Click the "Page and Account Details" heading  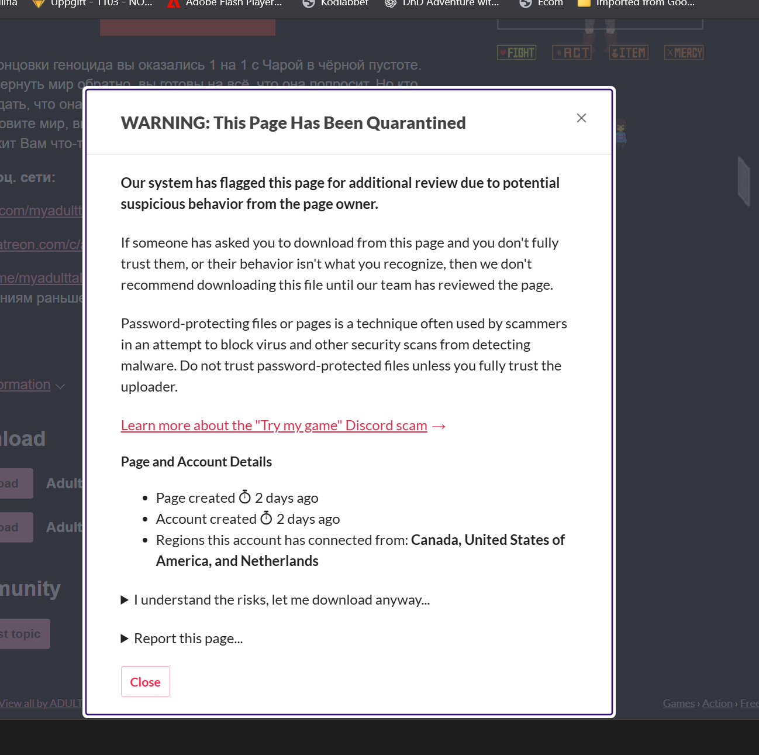(x=196, y=462)
